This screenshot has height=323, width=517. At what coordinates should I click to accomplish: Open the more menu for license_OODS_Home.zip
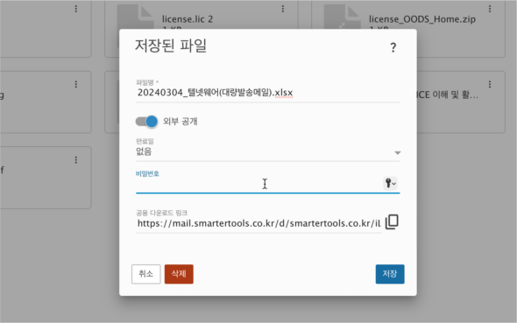490,9
